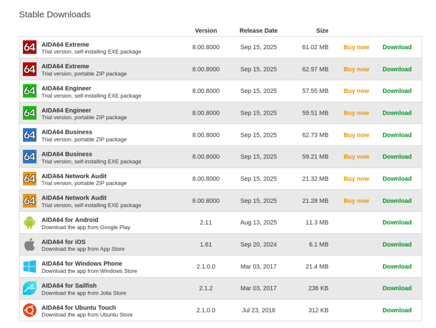
Task: Click the Version column header
Action: [206, 31]
